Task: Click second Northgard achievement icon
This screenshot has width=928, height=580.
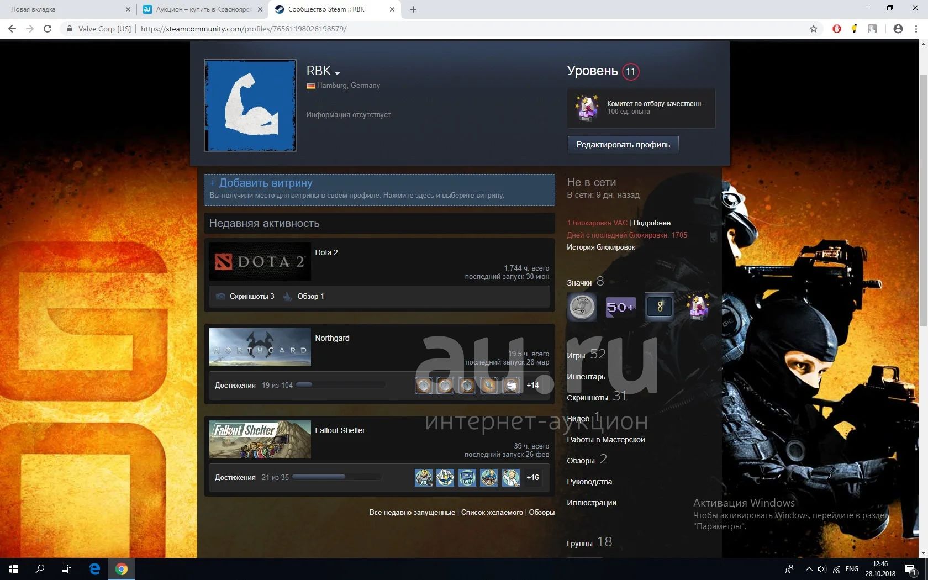Action: coord(445,385)
